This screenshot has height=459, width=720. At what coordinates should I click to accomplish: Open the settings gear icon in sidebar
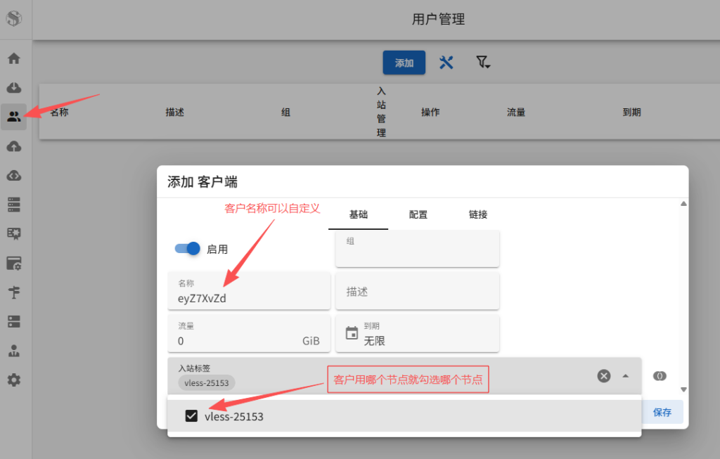(14, 380)
